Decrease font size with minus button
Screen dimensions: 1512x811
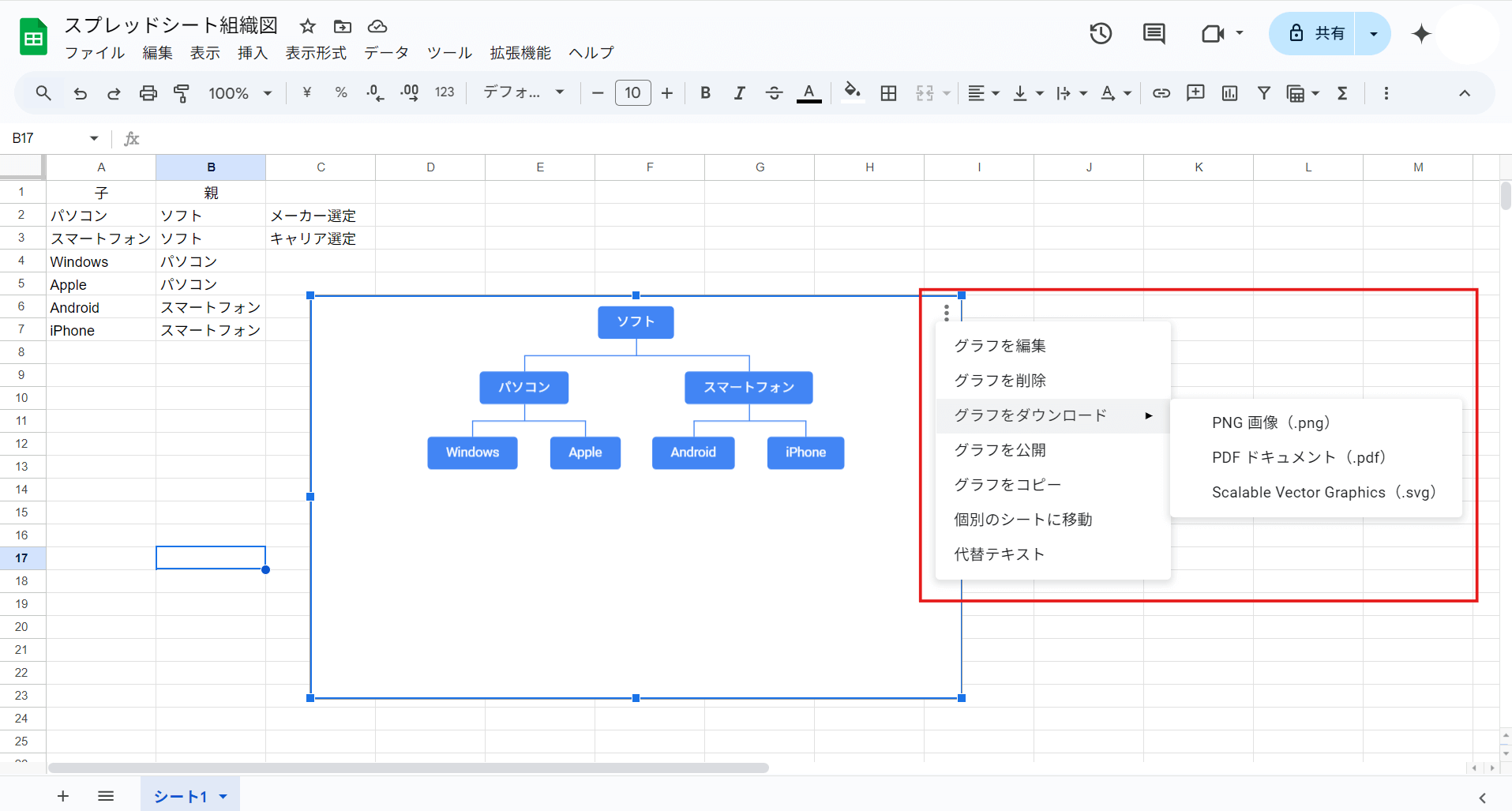(x=598, y=93)
